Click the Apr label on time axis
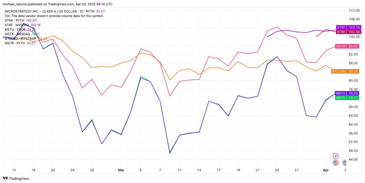365x183 pixels. pyautogui.click(x=325, y=170)
